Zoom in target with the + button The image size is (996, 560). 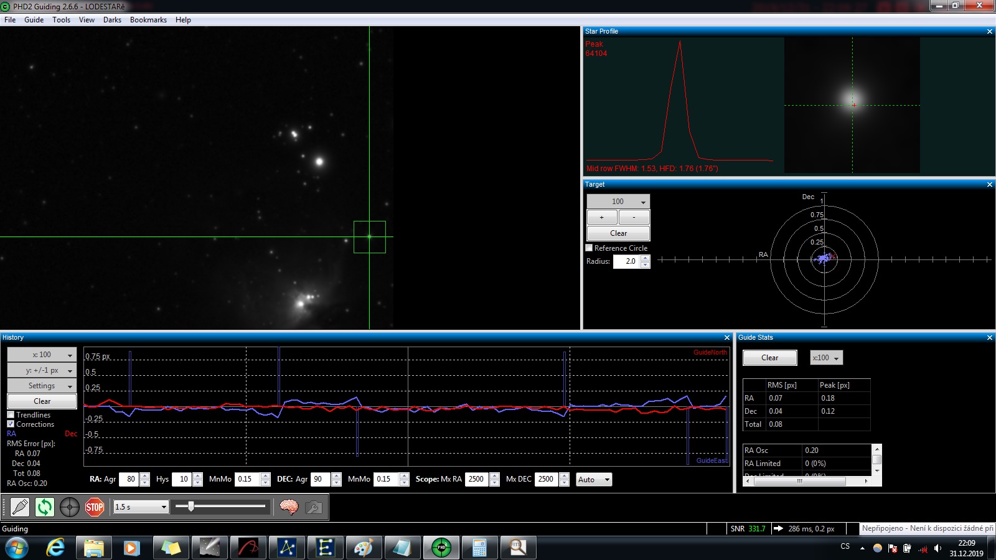pyautogui.click(x=602, y=217)
